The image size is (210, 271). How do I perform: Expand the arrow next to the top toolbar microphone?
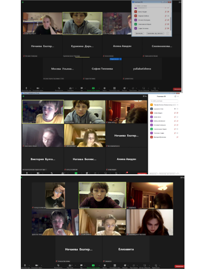31,88
